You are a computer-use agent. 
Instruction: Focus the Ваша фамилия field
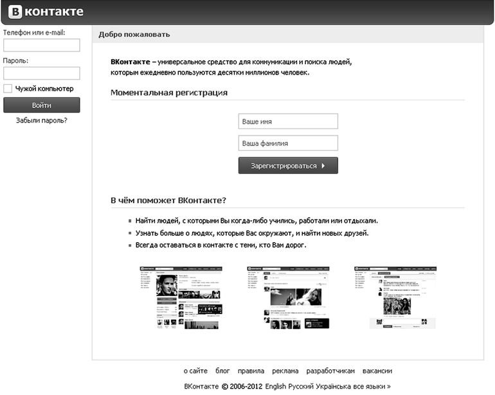[288, 143]
